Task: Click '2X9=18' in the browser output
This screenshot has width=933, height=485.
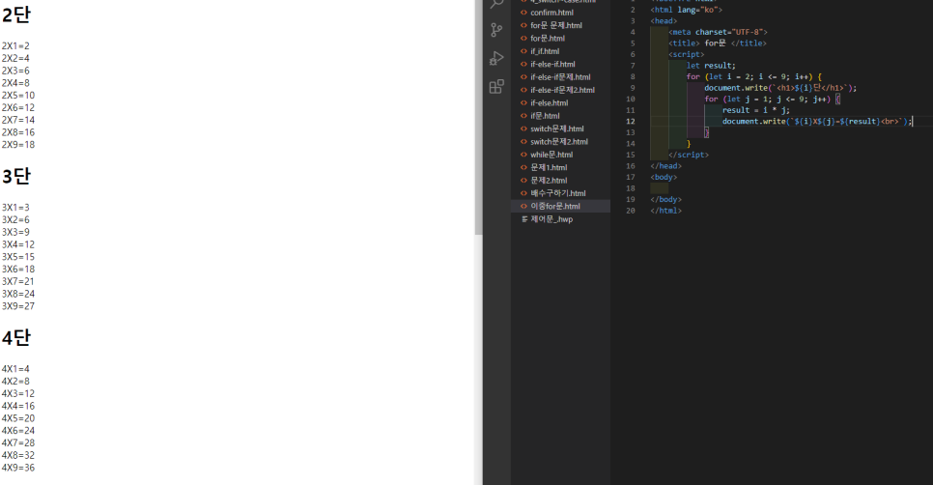Action: pos(17,145)
